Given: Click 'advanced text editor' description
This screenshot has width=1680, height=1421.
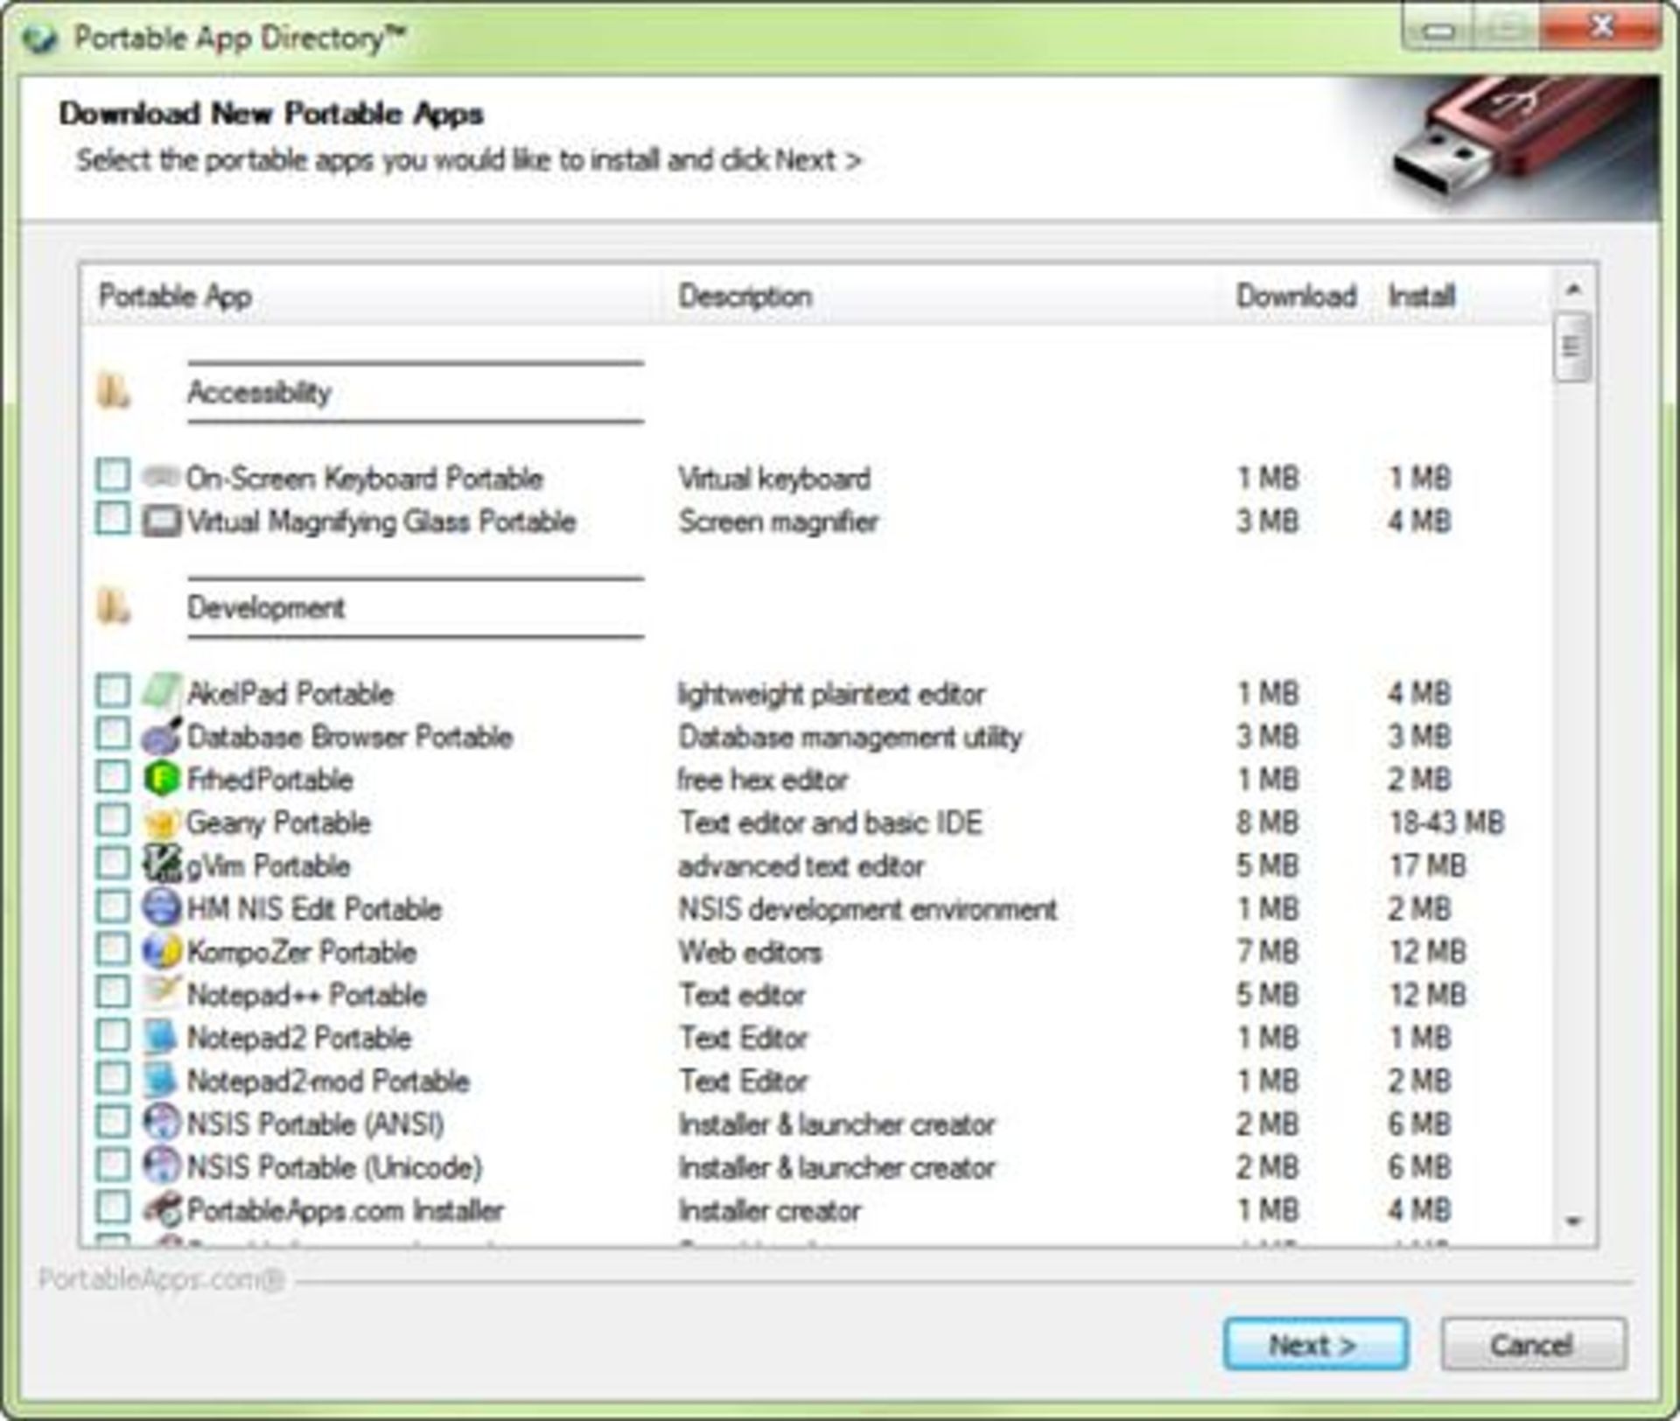Looking at the screenshot, I should [801, 866].
